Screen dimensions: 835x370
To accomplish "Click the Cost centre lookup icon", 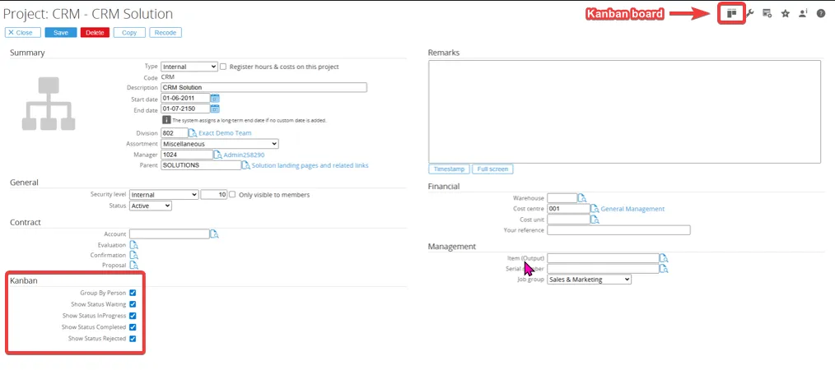I will click(x=595, y=209).
